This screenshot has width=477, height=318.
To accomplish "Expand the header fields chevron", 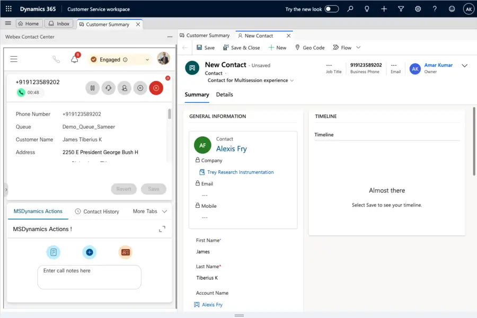I will [464, 66].
